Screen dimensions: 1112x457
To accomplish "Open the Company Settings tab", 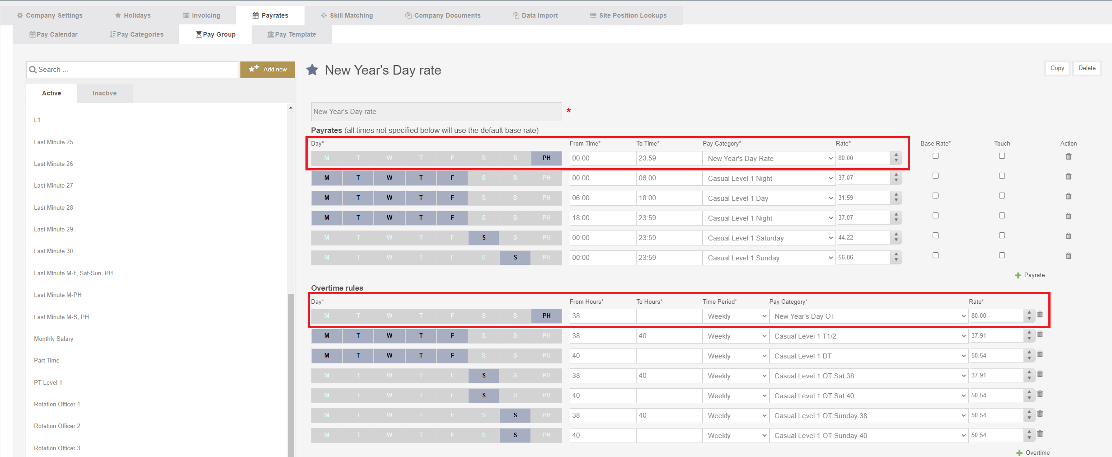I will 50,15.
